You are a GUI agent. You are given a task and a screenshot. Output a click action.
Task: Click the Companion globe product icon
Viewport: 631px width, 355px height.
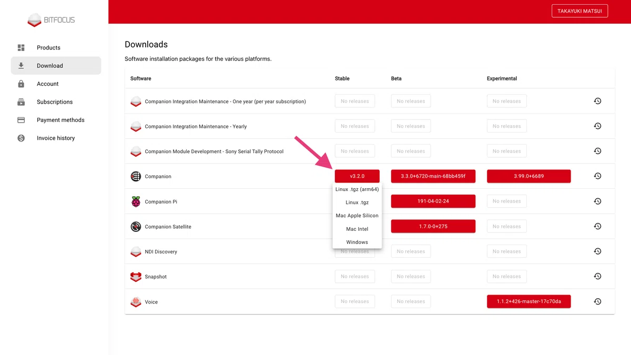[136, 177]
